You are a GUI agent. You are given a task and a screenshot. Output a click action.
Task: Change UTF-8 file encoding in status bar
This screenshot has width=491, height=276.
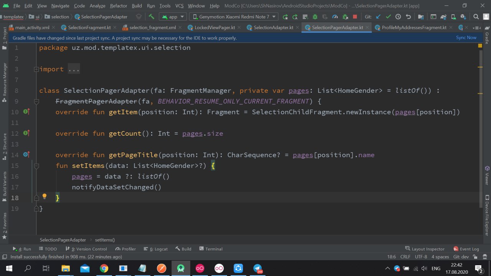(420, 257)
